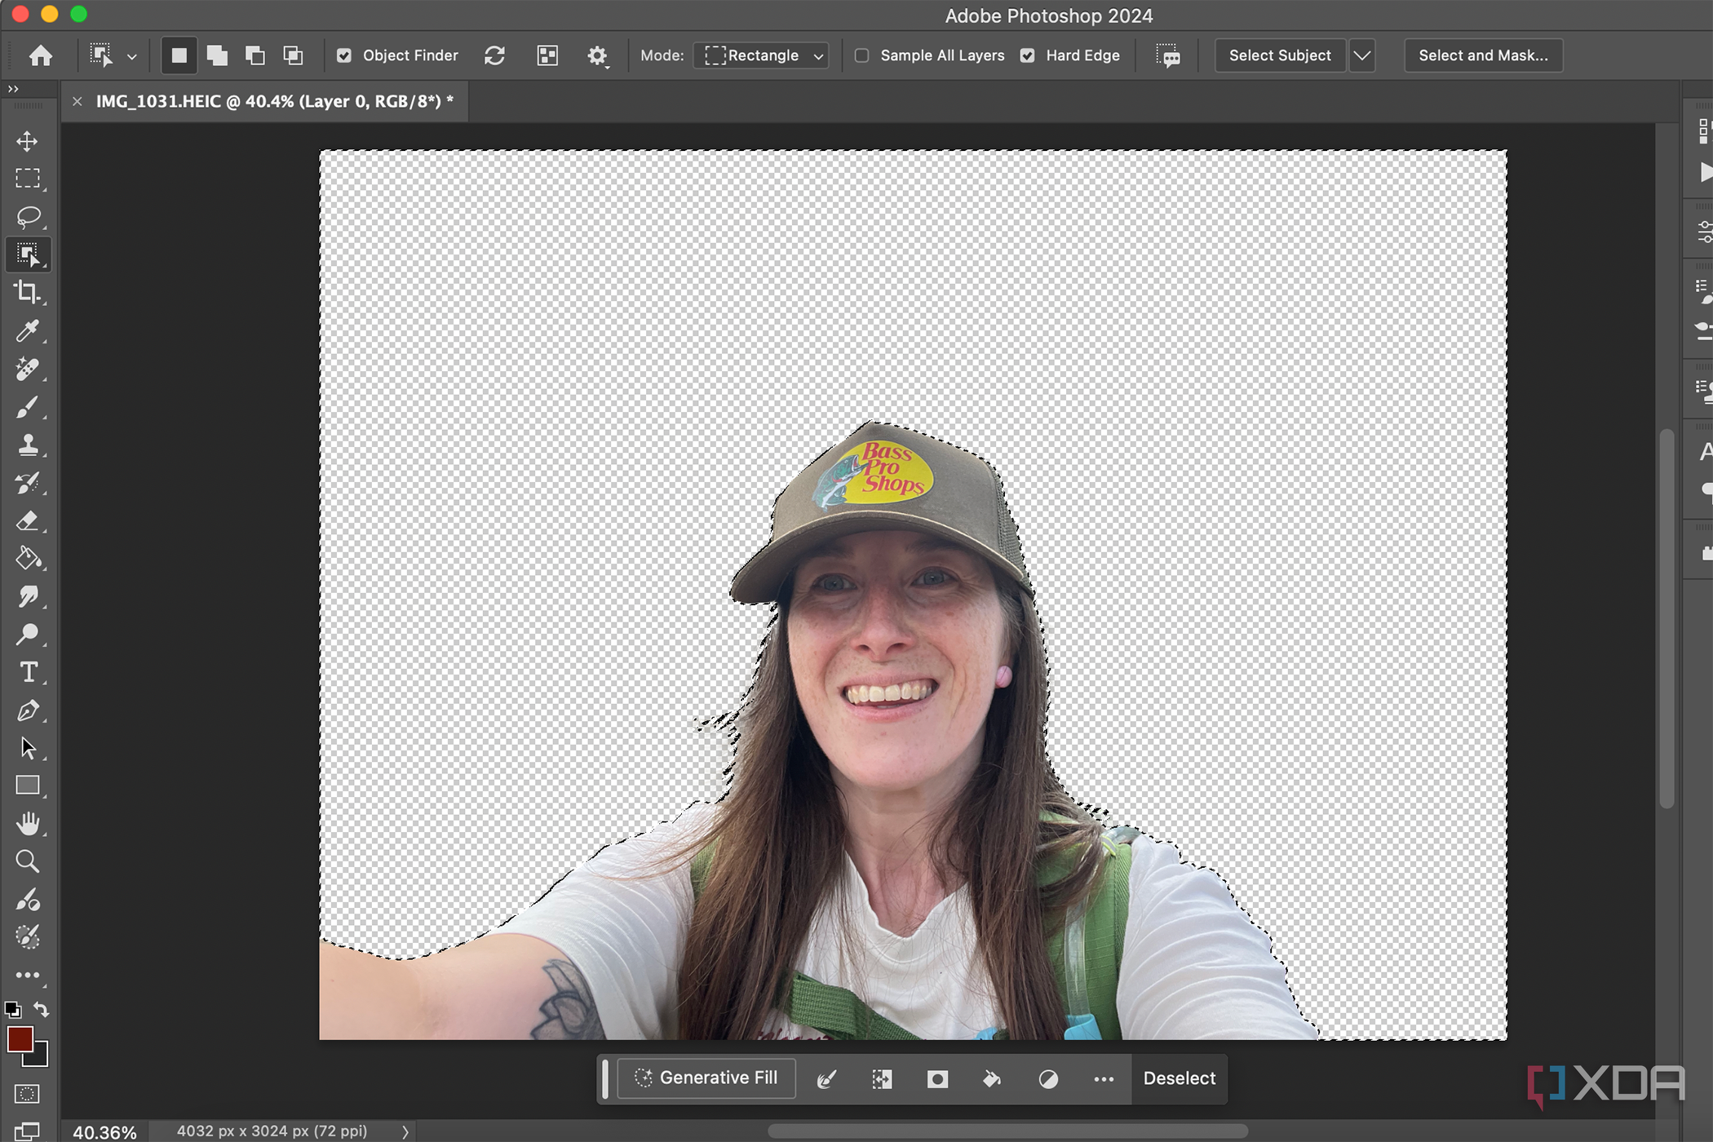This screenshot has height=1142, width=1713.
Task: Select the Object Selection tool in toolbar
Action: coord(28,255)
